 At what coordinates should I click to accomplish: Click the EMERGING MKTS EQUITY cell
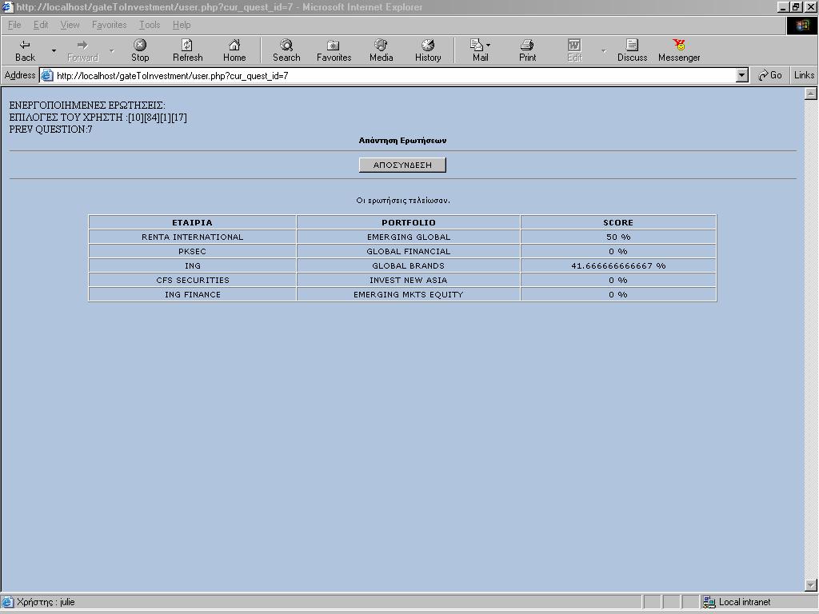[409, 294]
